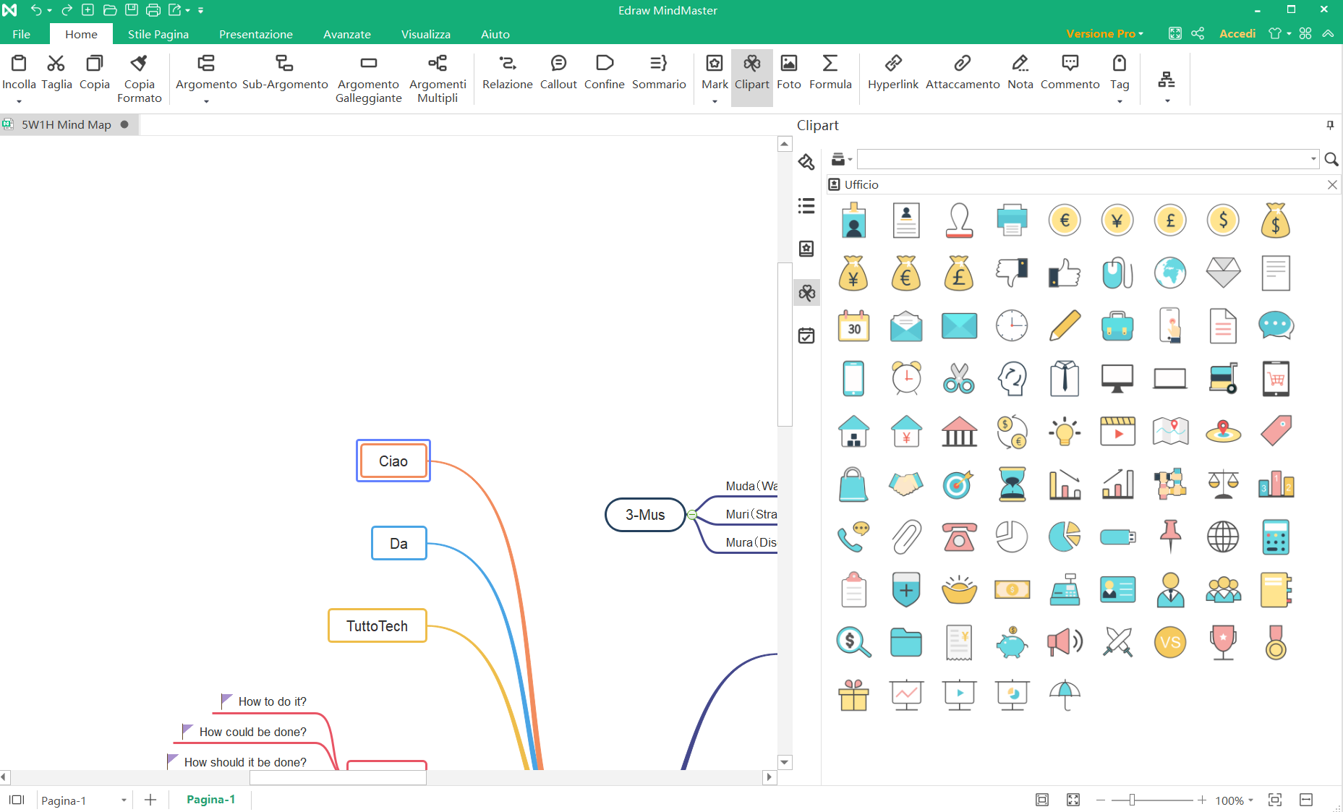Pick the piggy bank clipart
The image size is (1343, 812).
pos(1011,643)
